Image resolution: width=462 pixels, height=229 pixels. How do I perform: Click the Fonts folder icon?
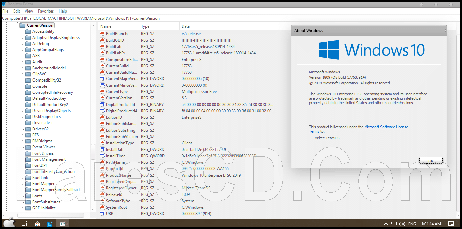(28, 196)
